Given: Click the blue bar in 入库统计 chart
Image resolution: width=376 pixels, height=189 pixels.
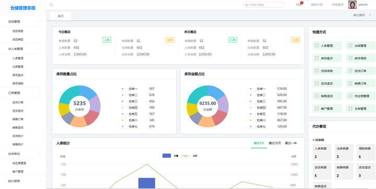Looking at the screenshot, I should click(147, 183).
